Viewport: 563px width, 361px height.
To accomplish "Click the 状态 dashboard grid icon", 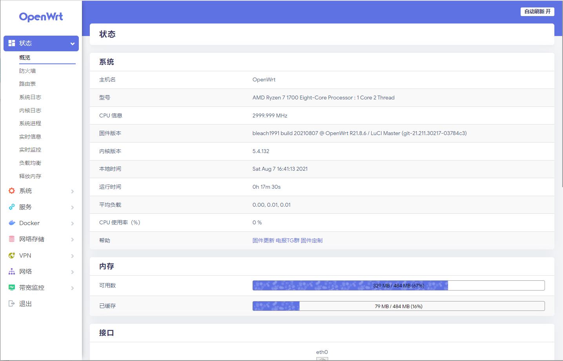I will coord(12,43).
